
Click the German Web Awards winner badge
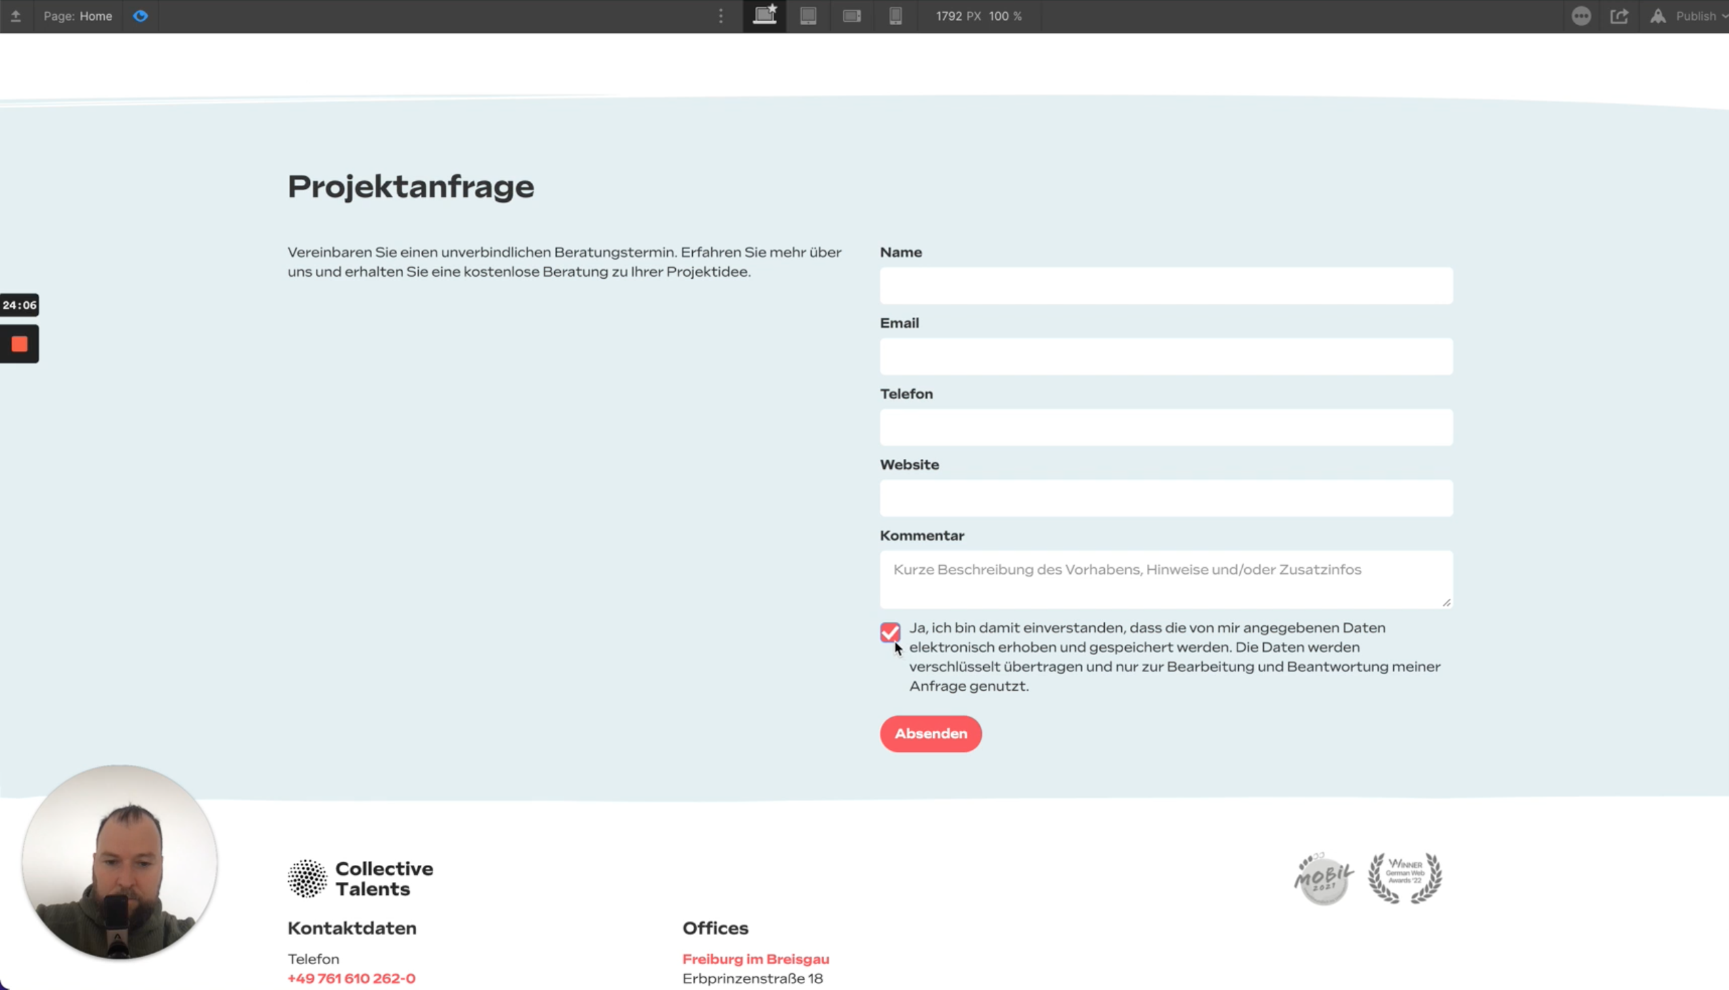click(1405, 878)
